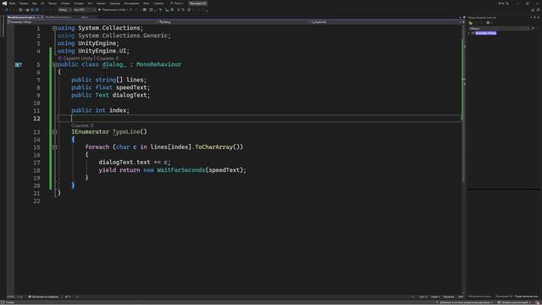This screenshot has height=305, width=542.
Task: Click the Проблемы не найдены status indicator
Action: [43, 297]
